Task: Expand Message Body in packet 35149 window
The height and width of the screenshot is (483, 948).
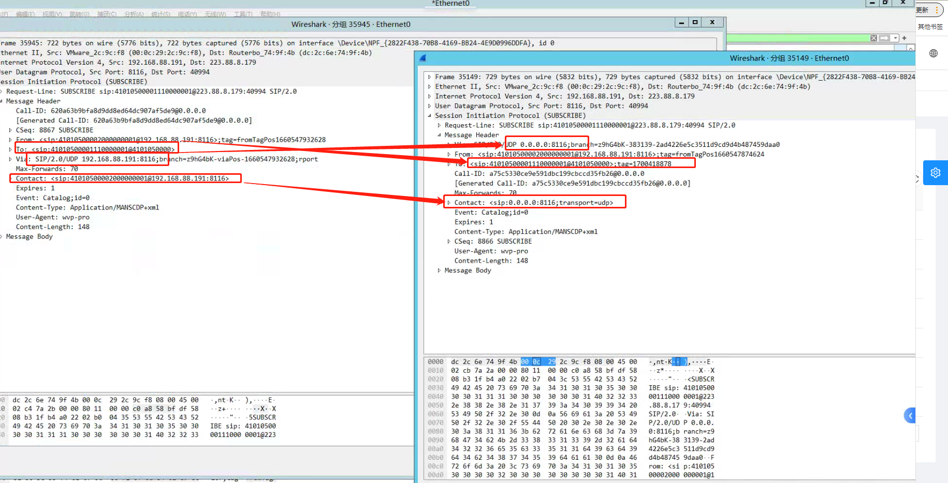Action: 439,270
